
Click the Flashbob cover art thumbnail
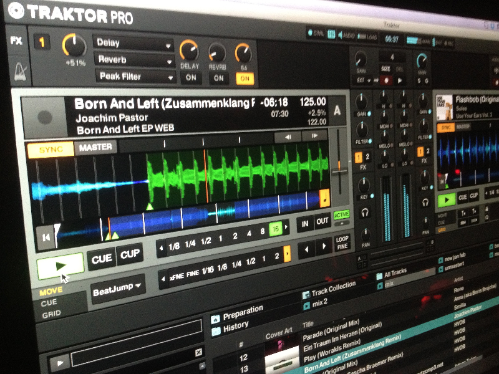tap(444, 107)
